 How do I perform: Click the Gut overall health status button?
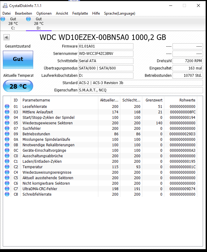pos(18,60)
